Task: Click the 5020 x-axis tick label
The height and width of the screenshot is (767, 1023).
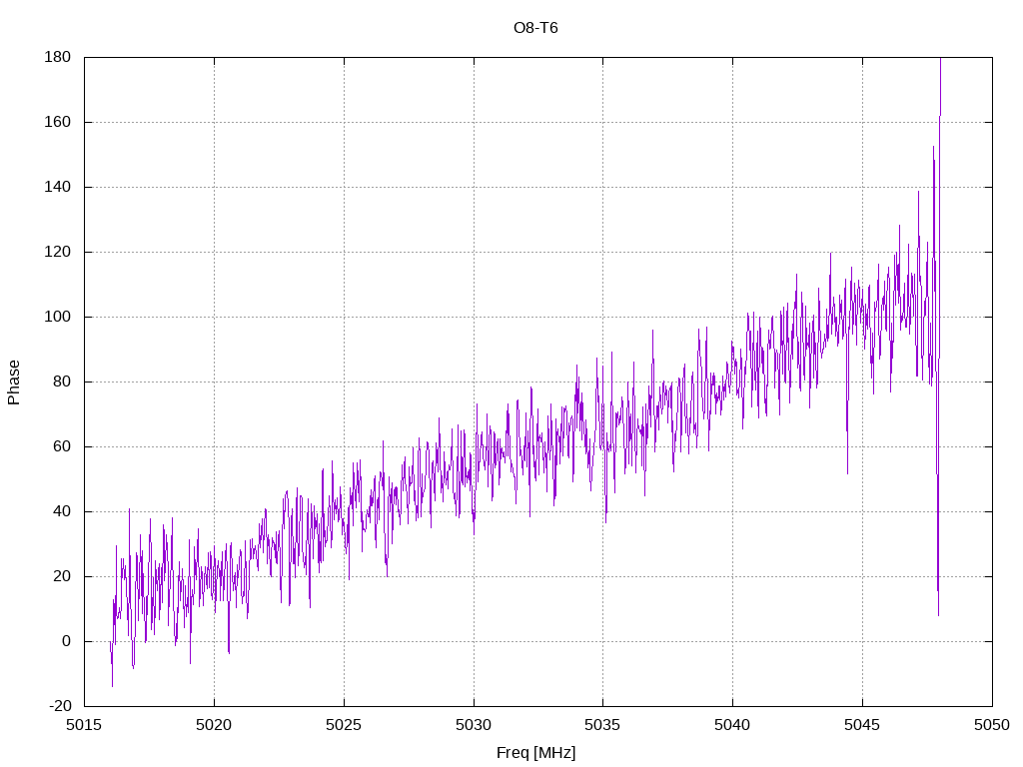Action: [x=214, y=725]
